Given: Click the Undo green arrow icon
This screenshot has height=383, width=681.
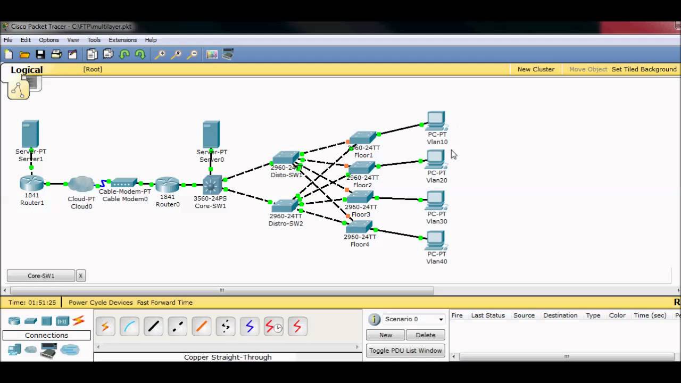Looking at the screenshot, I should point(124,54).
